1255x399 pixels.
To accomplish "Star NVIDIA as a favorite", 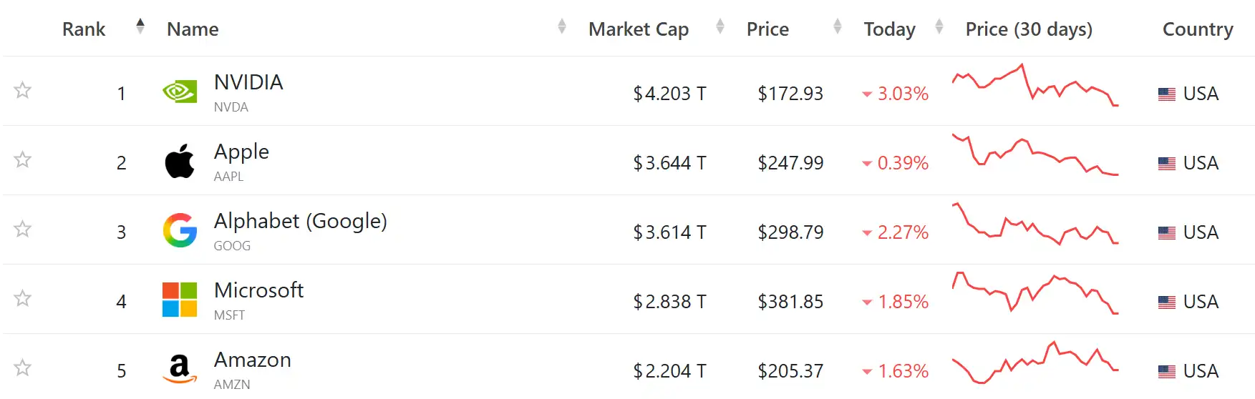I will [x=23, y=90].
